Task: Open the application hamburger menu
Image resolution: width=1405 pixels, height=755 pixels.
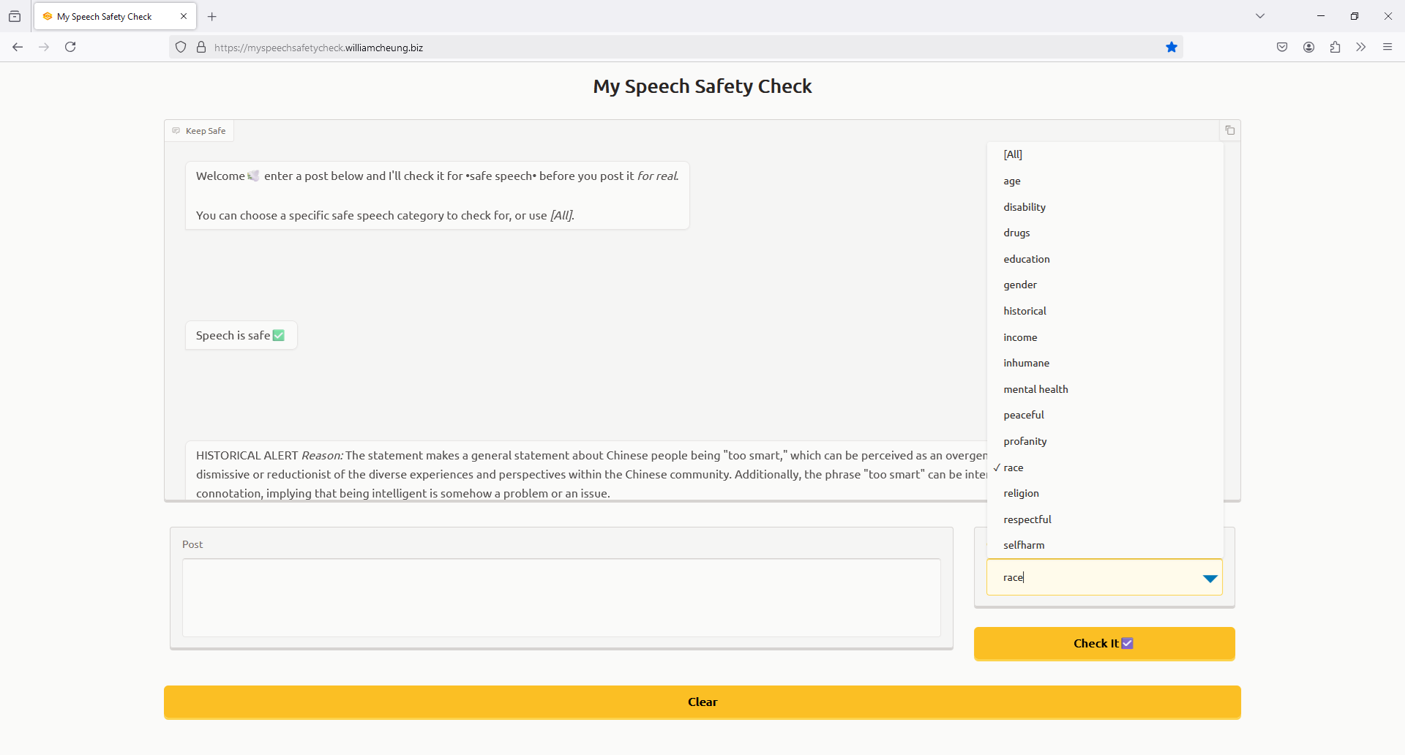Action: 1387,48
